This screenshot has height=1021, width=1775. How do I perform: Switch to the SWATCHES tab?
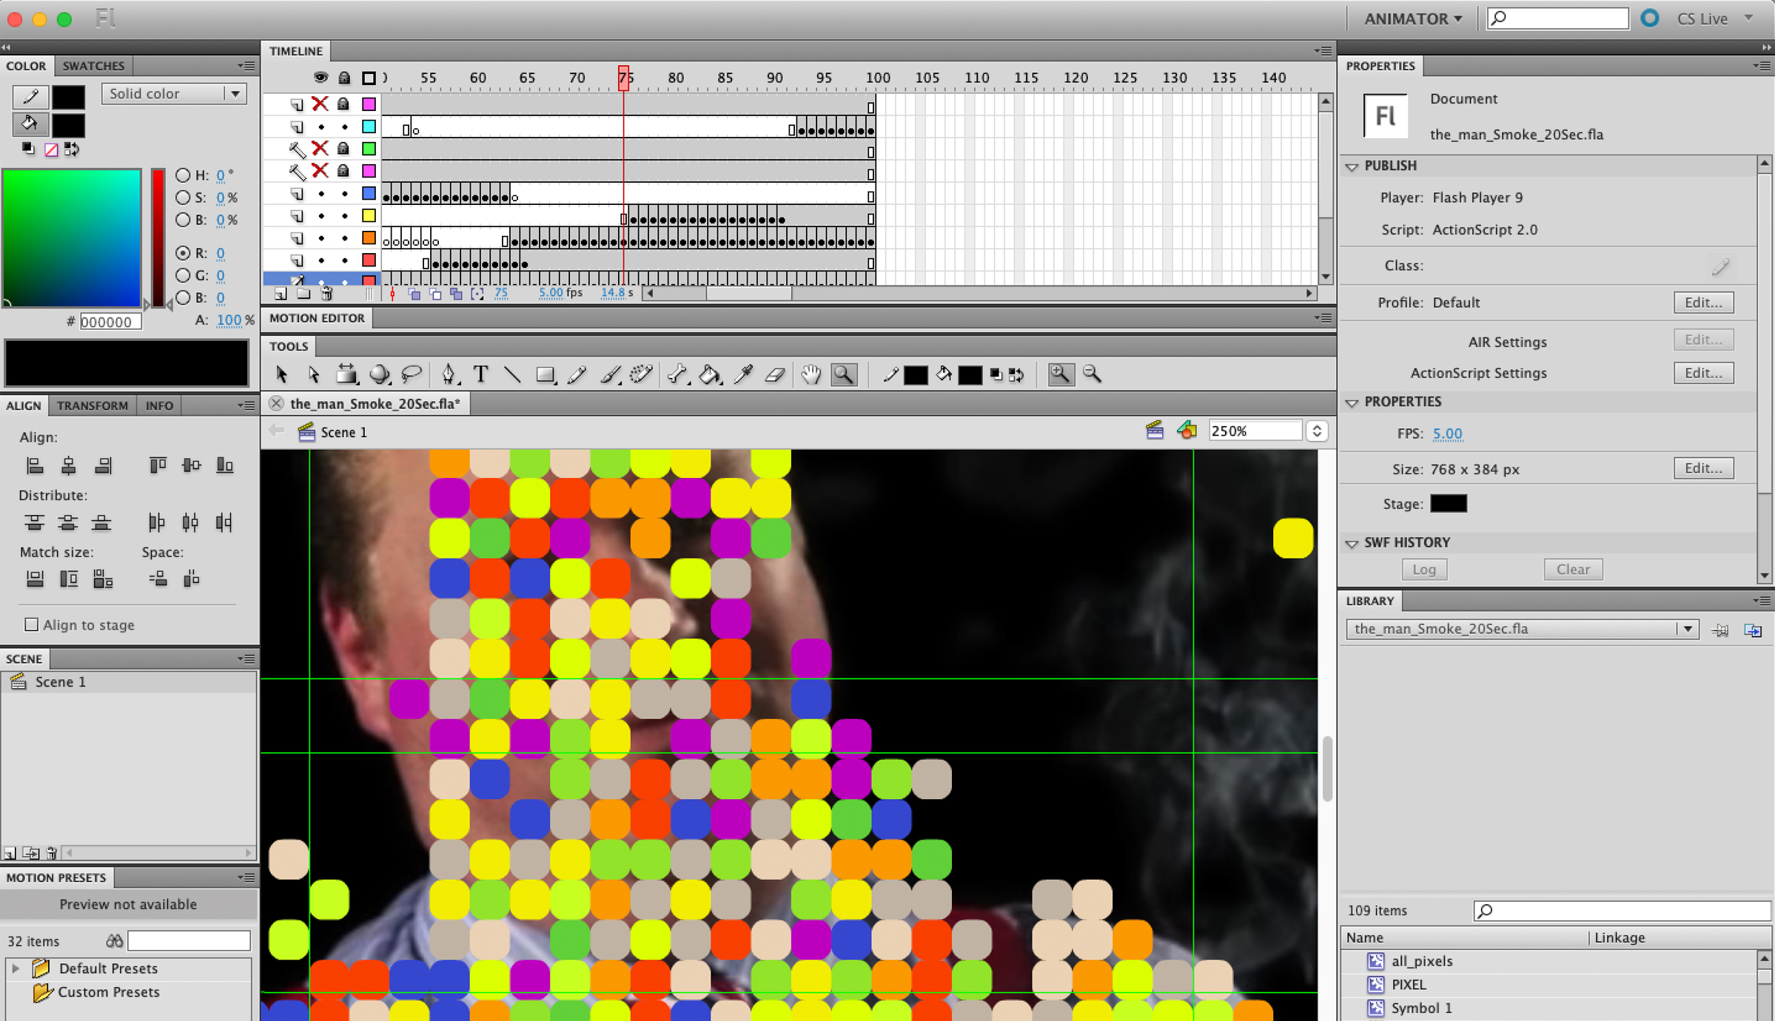coord(93,66)
